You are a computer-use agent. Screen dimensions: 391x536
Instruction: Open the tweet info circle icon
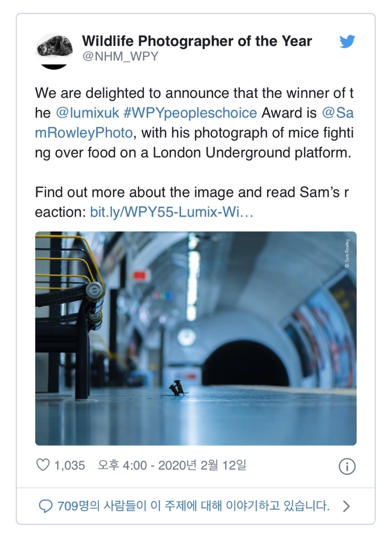click(x=346, y=466)
